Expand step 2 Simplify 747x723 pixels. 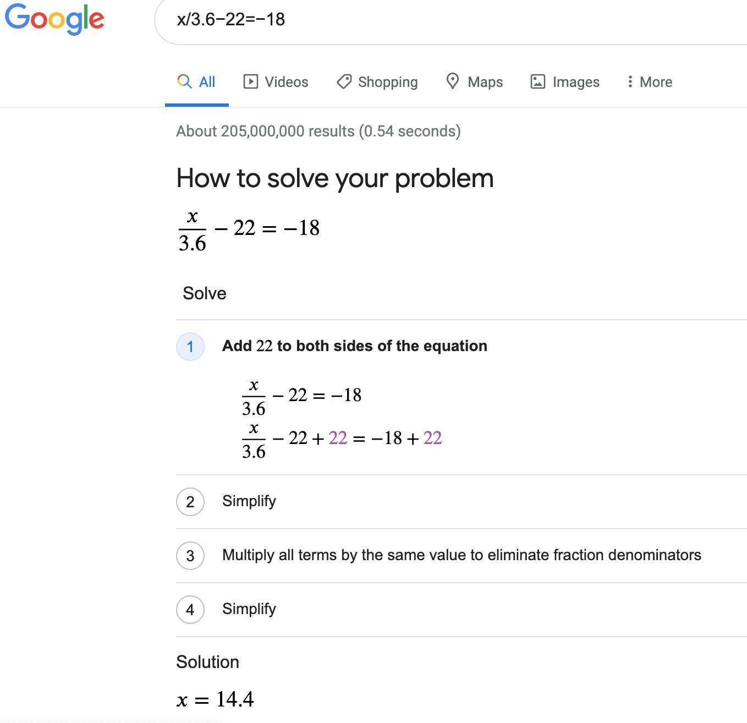tap(462, 502)
